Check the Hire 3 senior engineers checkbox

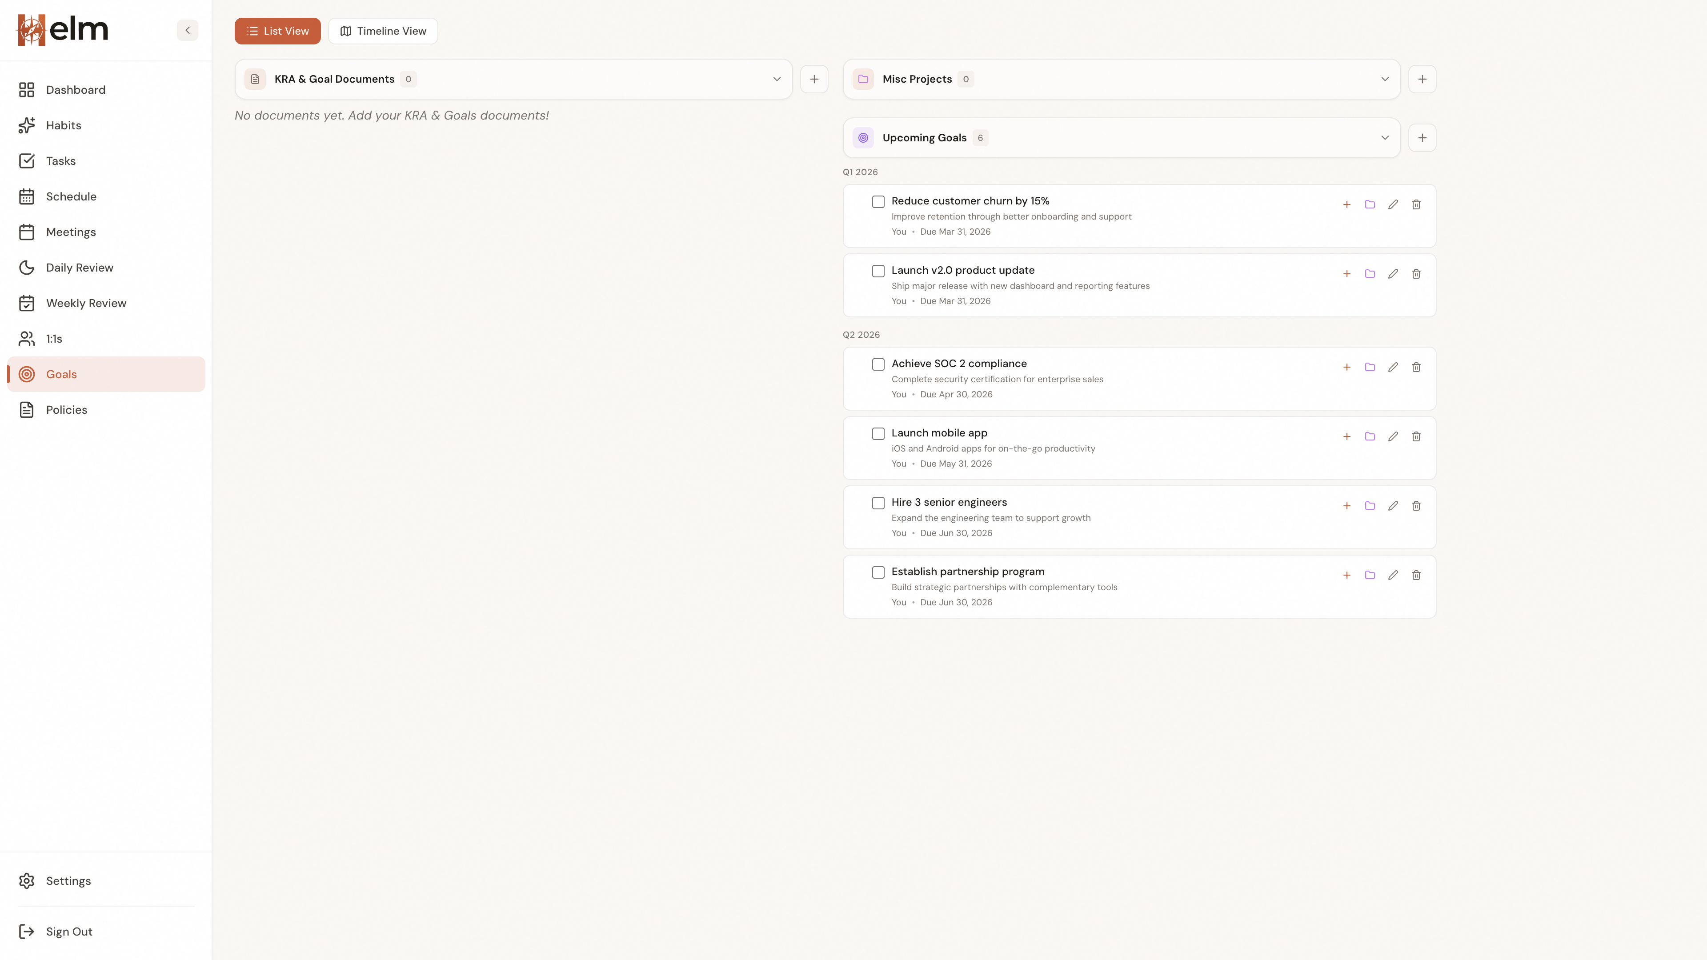pos(878,503)
